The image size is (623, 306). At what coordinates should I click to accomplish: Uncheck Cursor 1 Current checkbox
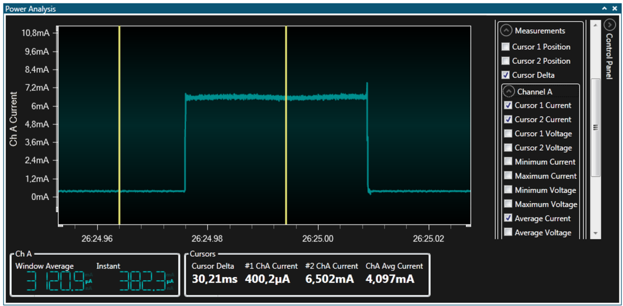point(509,105)
